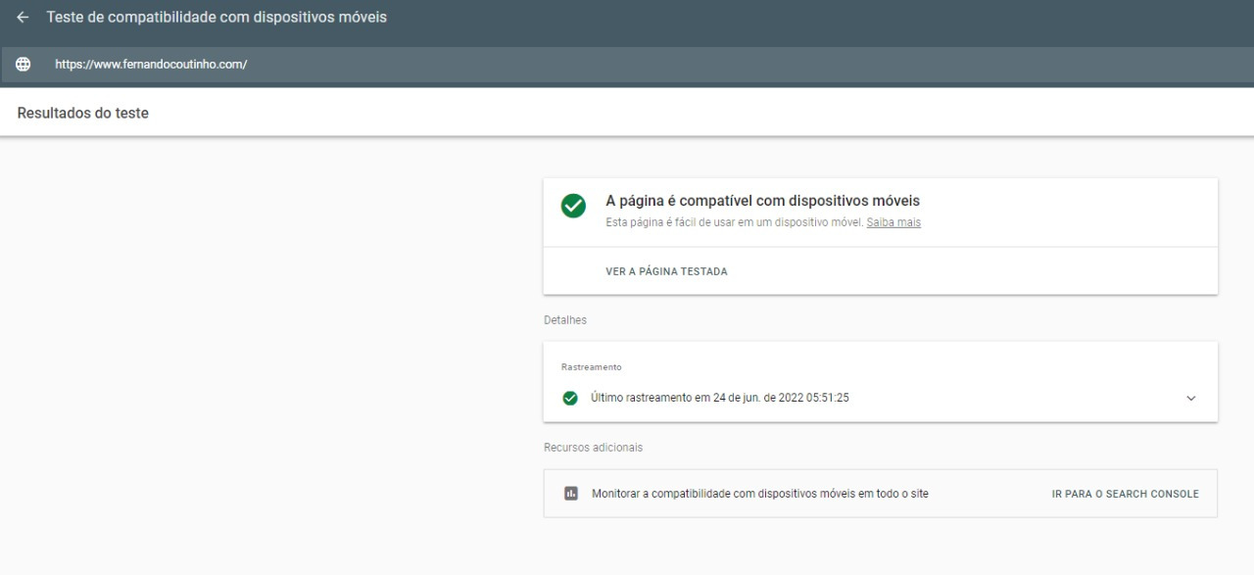Click the Recursos adicionais label

pyautogui.click(x=592, y=447)
